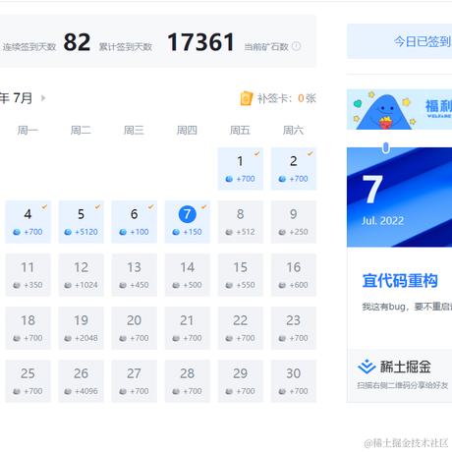Screen dimensions: 452x452
Task: Click day 15 cell with +550
Action: point(241,275)
